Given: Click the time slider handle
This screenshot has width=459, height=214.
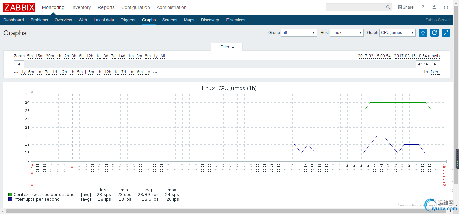Looking at the screenshot, I should [423, 64].
